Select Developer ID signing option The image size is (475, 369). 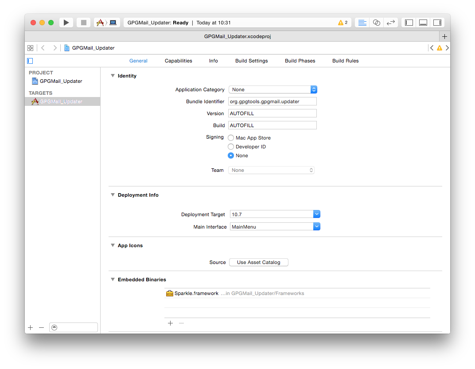pyautogui.click(x=231, y=147)
